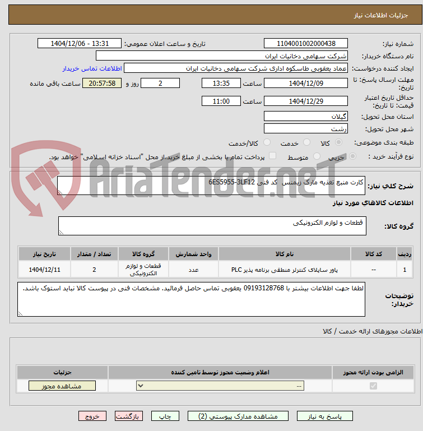423x431 pixels.
Task: Click the نام دستگاه خریدار field
Action: point(221,56)
